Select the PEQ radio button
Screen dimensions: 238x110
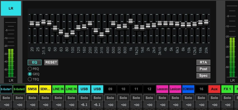[30, 69]
